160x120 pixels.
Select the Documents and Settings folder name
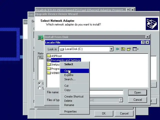[x=66, y=60]
